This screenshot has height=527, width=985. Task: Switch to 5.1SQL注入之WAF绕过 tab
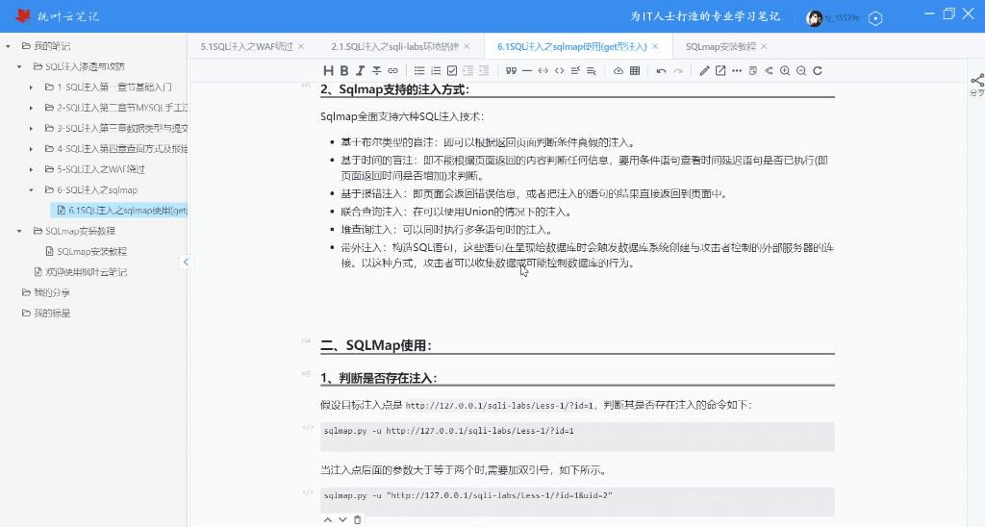tap(246, 46)
